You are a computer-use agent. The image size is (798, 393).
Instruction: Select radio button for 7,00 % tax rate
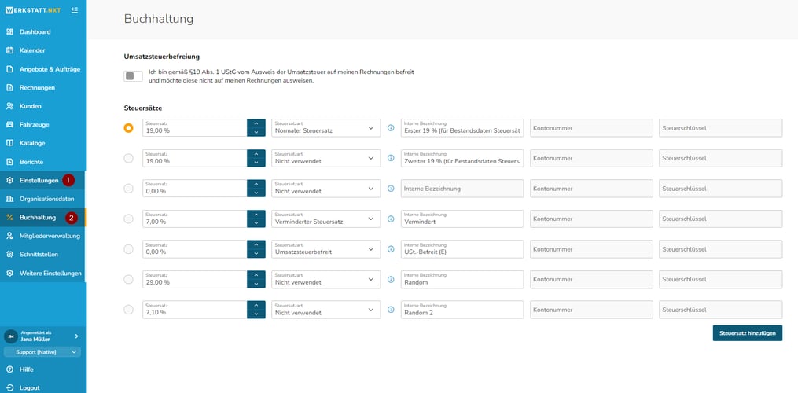[x=129, y=219]
